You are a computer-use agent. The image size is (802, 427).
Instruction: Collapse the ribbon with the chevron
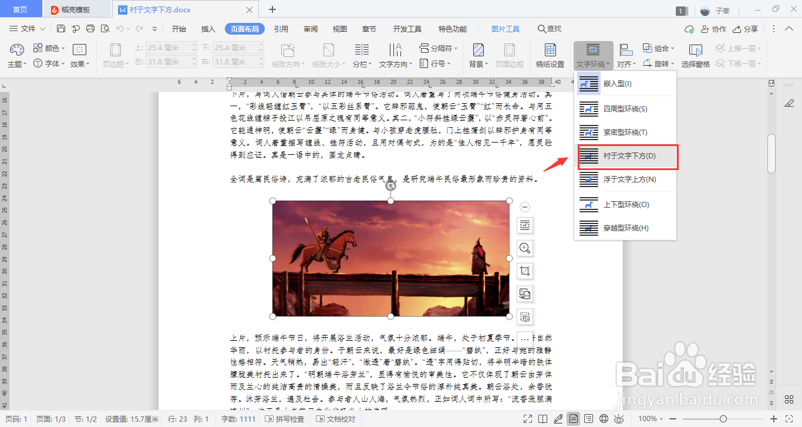(790, 29)
